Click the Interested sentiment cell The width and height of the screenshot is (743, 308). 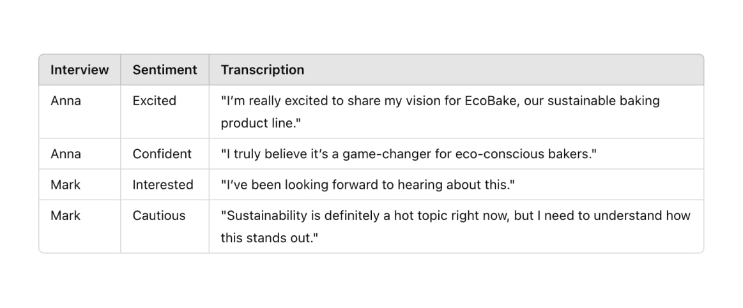(163, 184)
